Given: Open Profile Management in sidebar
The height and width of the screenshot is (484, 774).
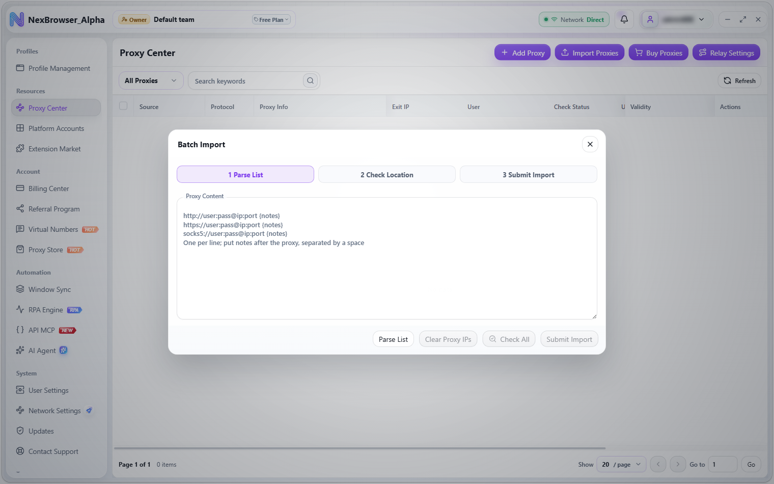Looking at the screenshot, I should (x=56, y=68).
